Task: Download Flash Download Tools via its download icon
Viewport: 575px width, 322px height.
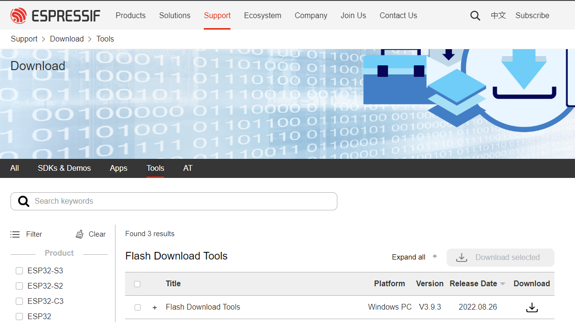Action: [x=532, y=307]
